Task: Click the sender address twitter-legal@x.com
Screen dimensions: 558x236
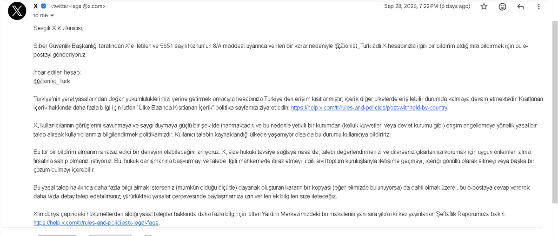Action: [x=78, y=6]
